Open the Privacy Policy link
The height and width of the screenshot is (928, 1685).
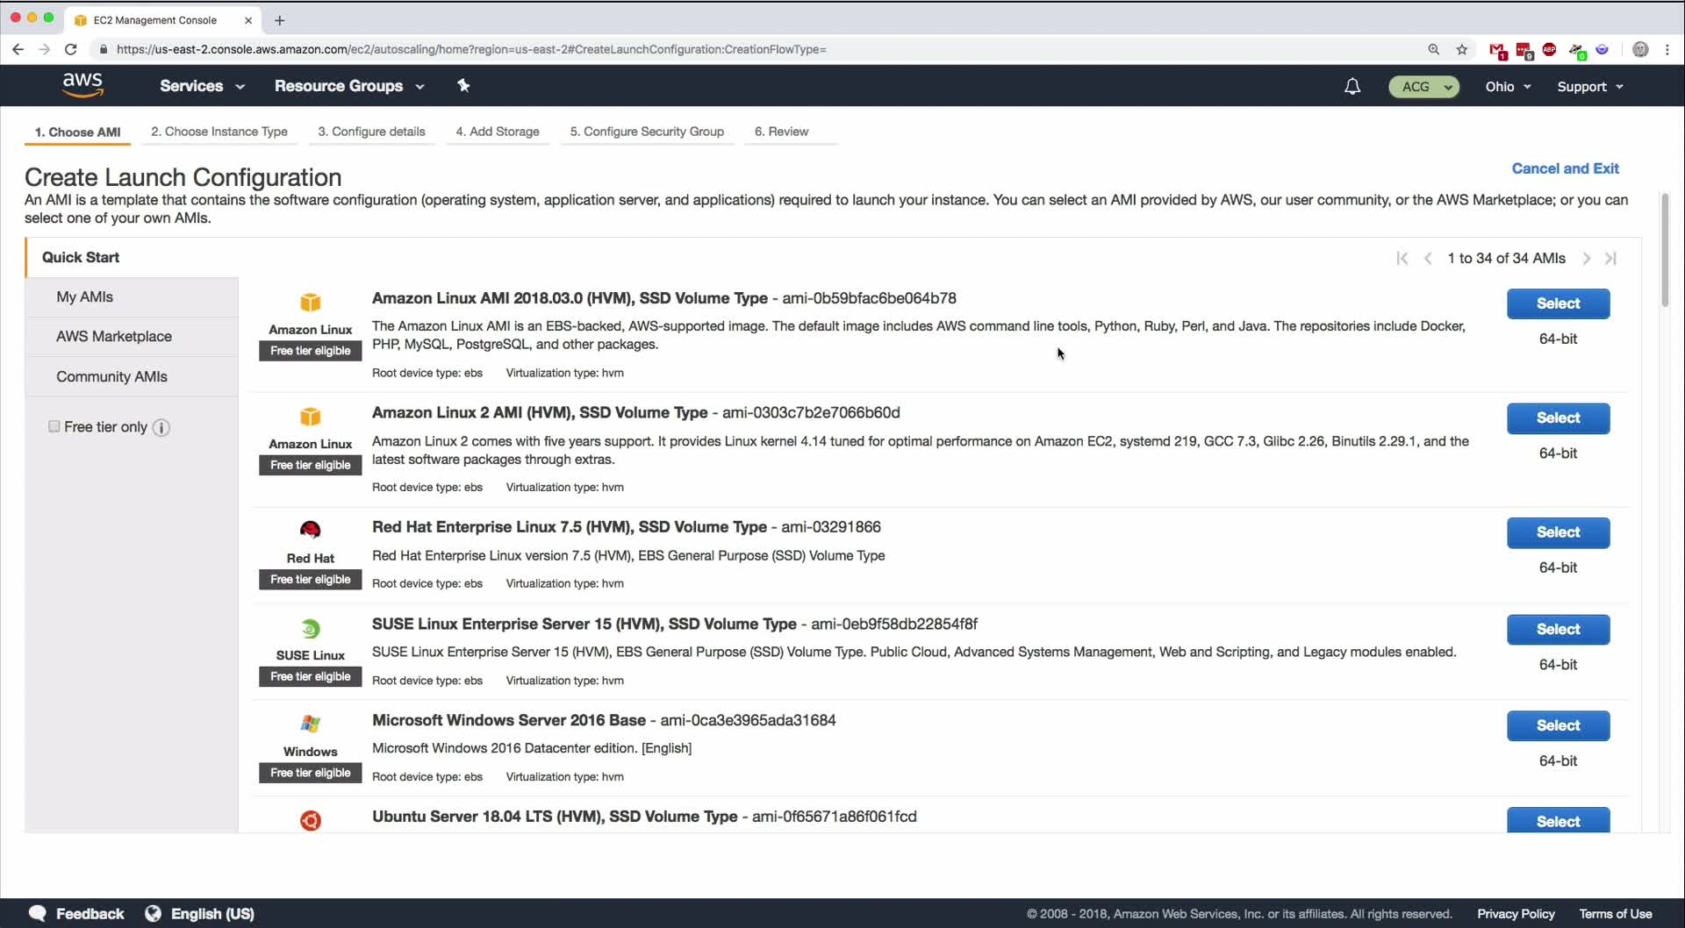pyautogui.click(x=1516, y=914)
